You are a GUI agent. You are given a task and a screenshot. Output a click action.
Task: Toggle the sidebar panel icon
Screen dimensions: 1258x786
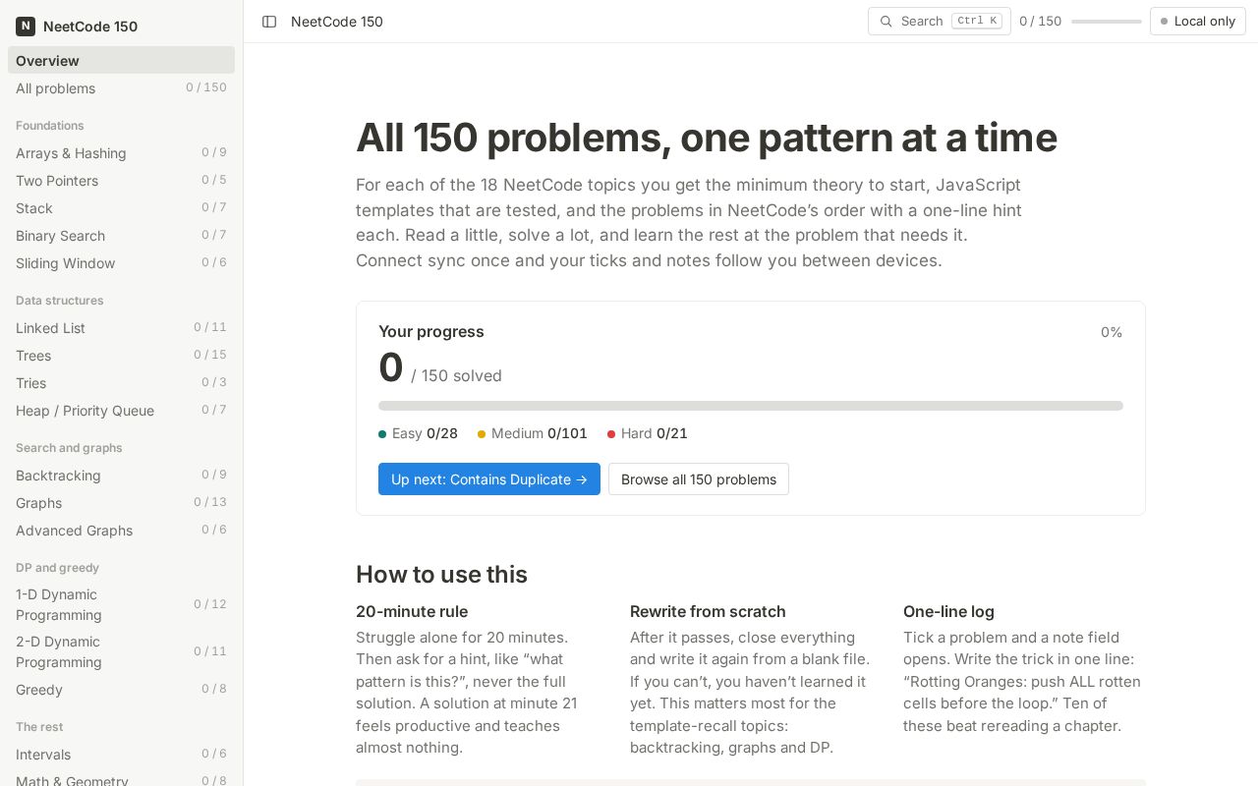[x=269, y=22]
